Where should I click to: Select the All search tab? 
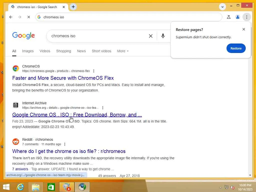[14, 51]
